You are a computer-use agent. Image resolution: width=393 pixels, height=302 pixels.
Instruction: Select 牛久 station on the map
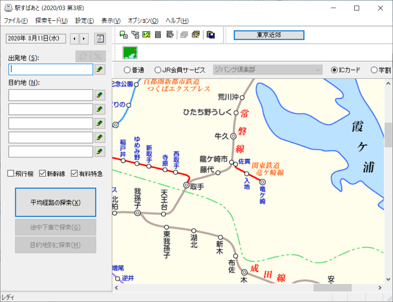(x=233, y=136)
